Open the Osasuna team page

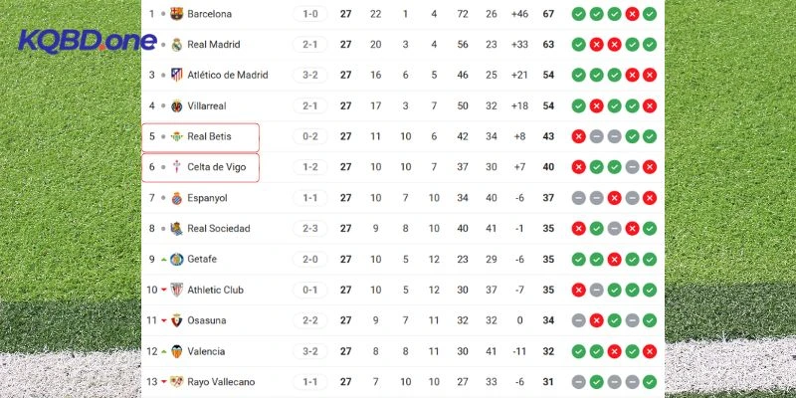click(x=207, y=320)
